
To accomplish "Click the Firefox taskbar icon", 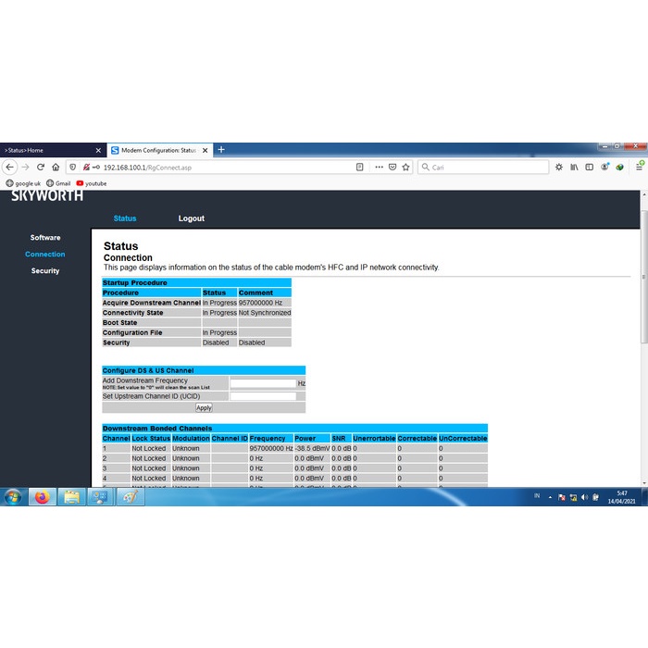I will pos(43,497).
